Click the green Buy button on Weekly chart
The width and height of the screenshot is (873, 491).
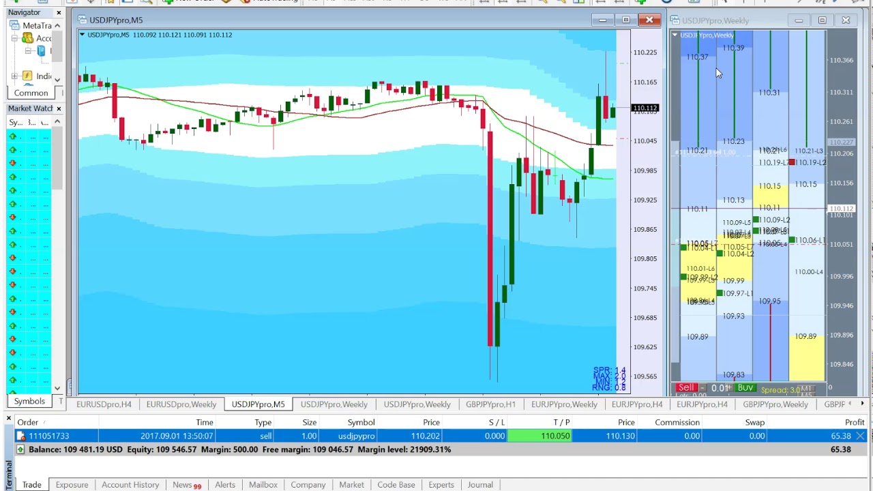745,388
